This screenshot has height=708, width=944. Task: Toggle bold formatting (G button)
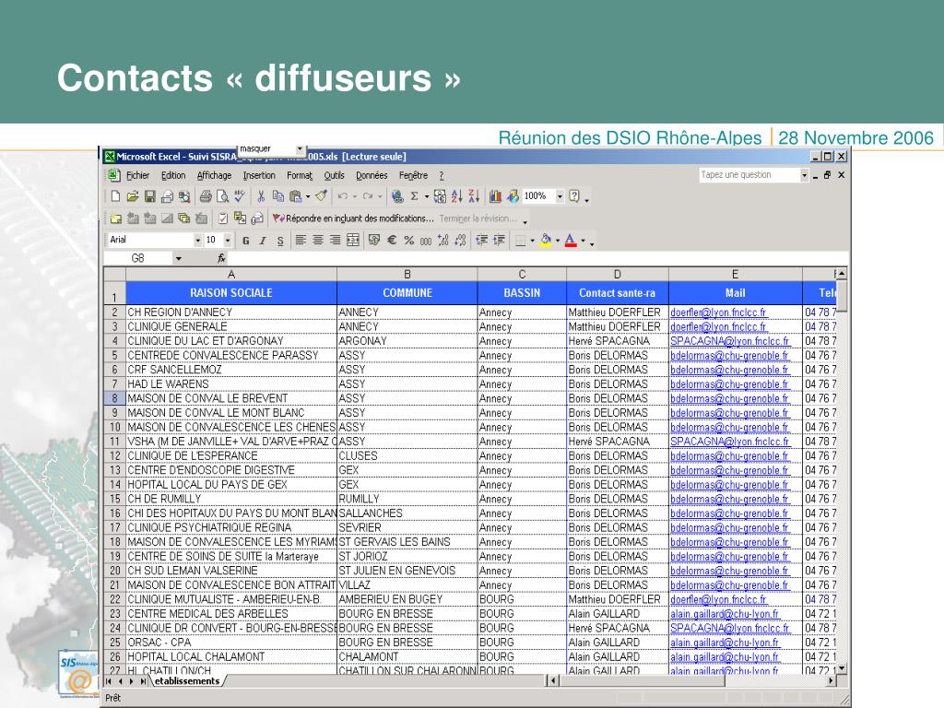click(246, 241)
